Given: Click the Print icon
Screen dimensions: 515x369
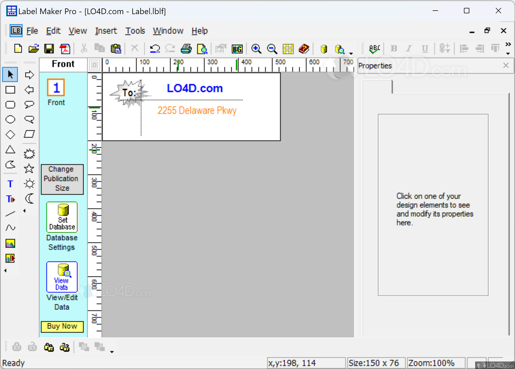Looking at the screenshot, I should tap(186, 49).
